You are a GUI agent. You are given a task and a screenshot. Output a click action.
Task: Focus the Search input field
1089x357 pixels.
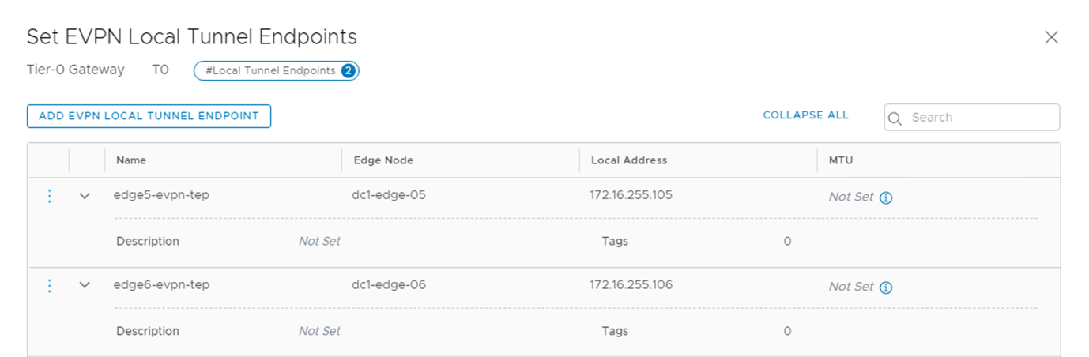pyautogui.click(x=980, y=118)
